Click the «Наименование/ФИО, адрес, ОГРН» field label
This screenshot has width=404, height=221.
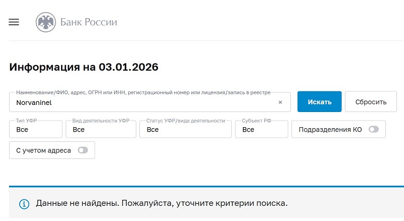(143, 93)
